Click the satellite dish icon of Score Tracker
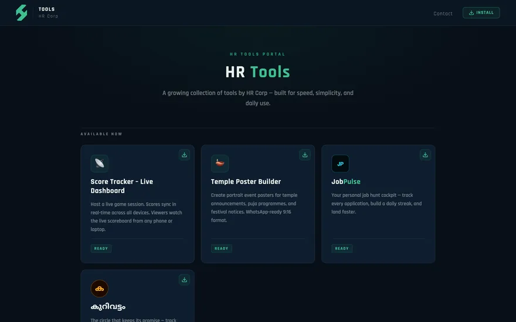 click(99, 163)
